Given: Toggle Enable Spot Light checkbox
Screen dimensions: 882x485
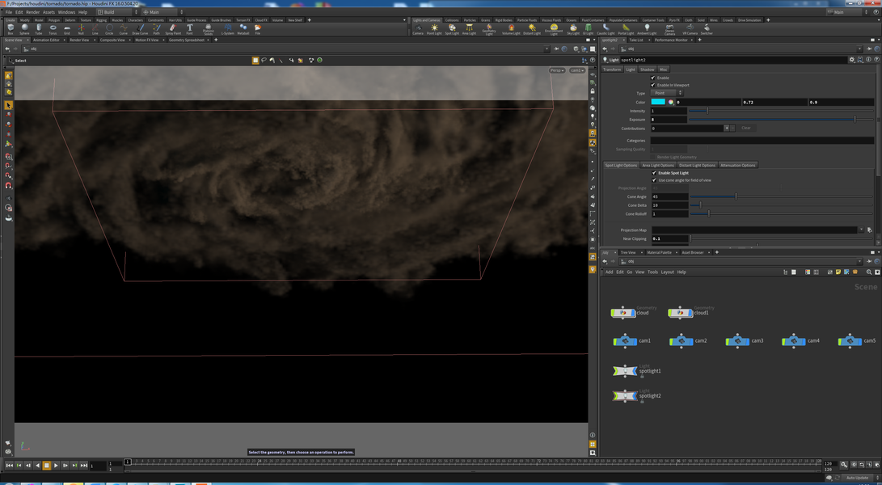Looking at the screenshot, I should click(654, 173).
